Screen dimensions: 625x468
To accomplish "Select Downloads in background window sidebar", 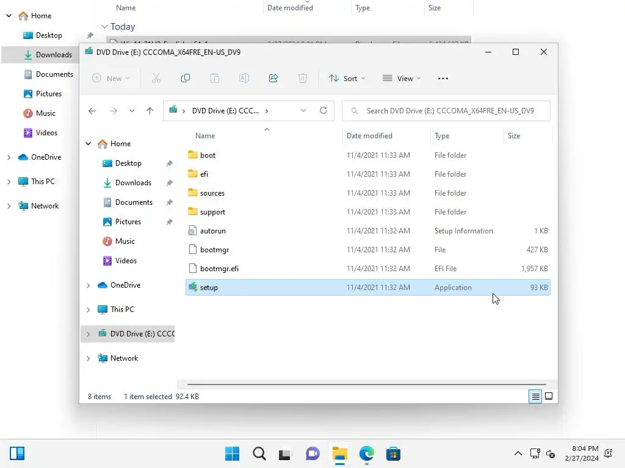I will pyautogui.click(x=40, y=54).
